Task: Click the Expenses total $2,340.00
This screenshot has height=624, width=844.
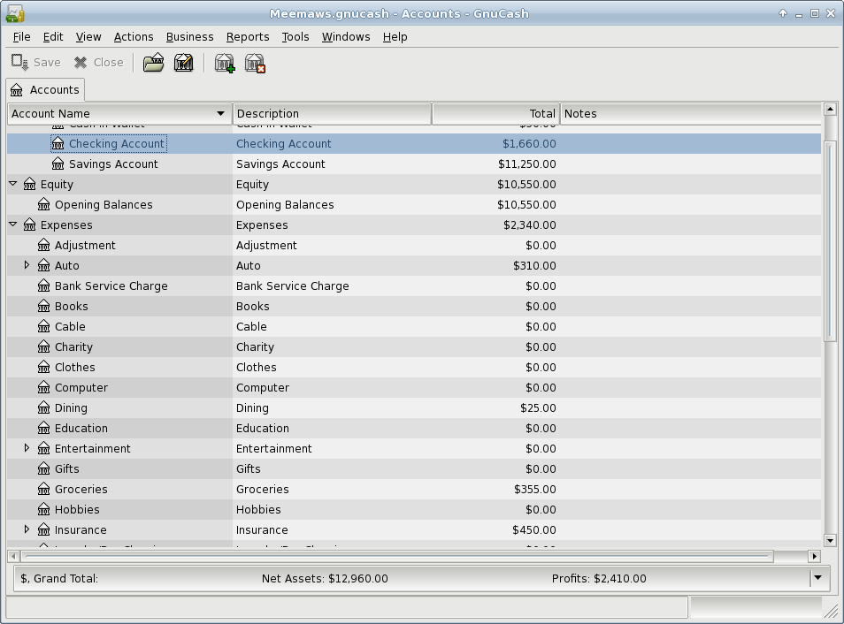Action: click(x=530, y=224)
